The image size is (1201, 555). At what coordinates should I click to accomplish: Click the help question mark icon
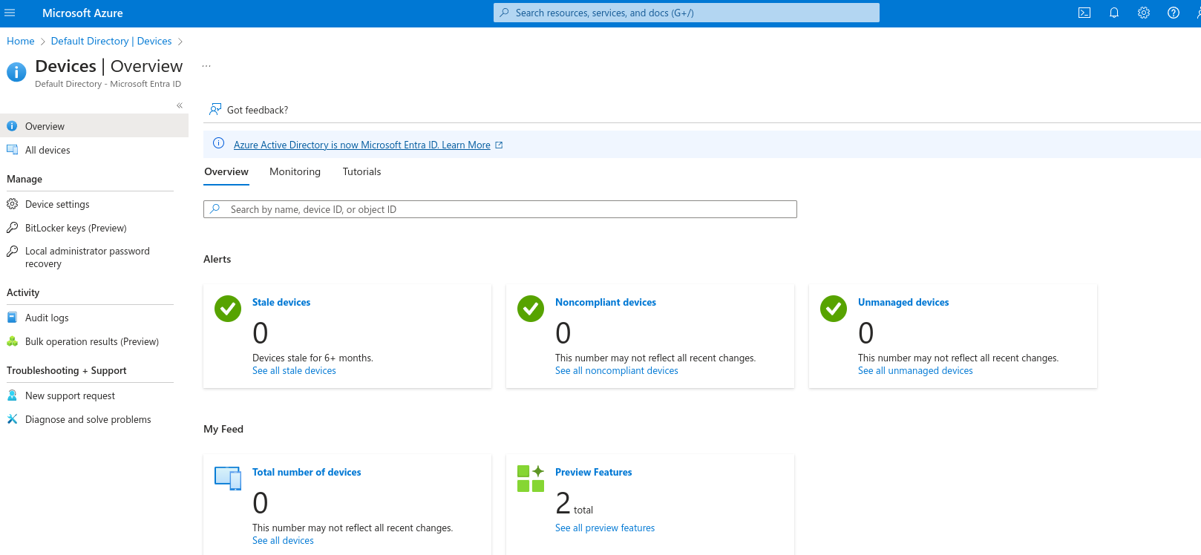pyautogui.click(x=1174, y=13)
